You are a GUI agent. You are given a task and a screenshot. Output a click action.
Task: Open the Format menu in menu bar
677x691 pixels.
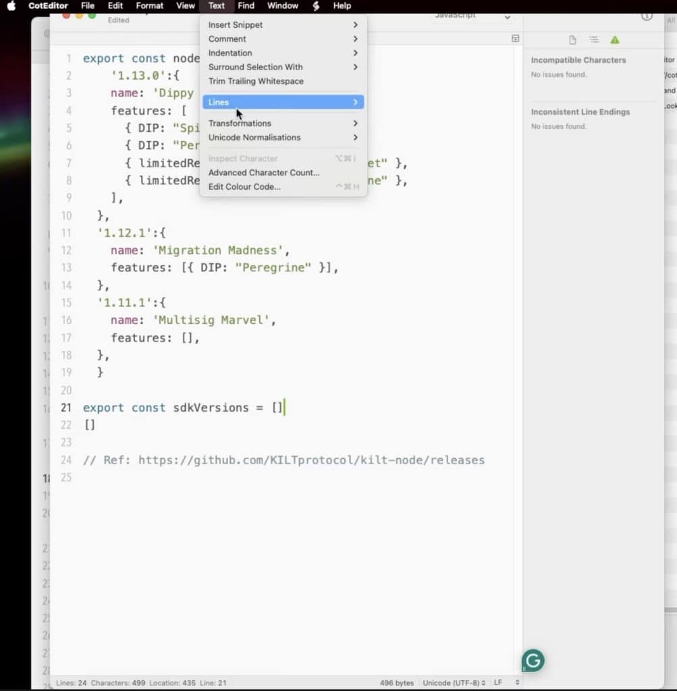coord(149,5)
